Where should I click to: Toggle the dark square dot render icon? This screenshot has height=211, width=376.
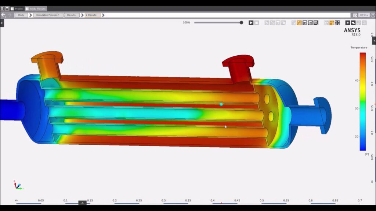348,23
